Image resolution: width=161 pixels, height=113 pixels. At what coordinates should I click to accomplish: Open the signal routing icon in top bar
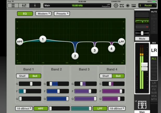[x=122, y=5]
